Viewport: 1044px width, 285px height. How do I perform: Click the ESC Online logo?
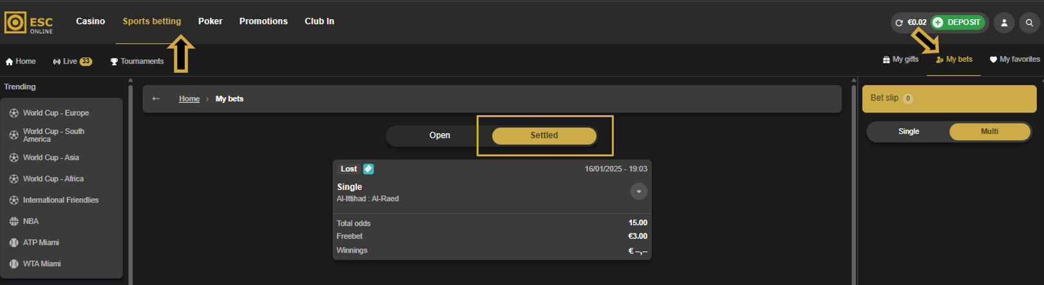pyautogui.click(x=28, y=23)
